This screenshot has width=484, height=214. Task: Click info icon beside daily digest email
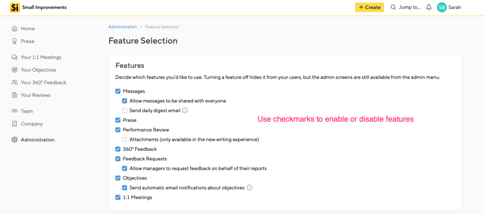click(185, 111)
